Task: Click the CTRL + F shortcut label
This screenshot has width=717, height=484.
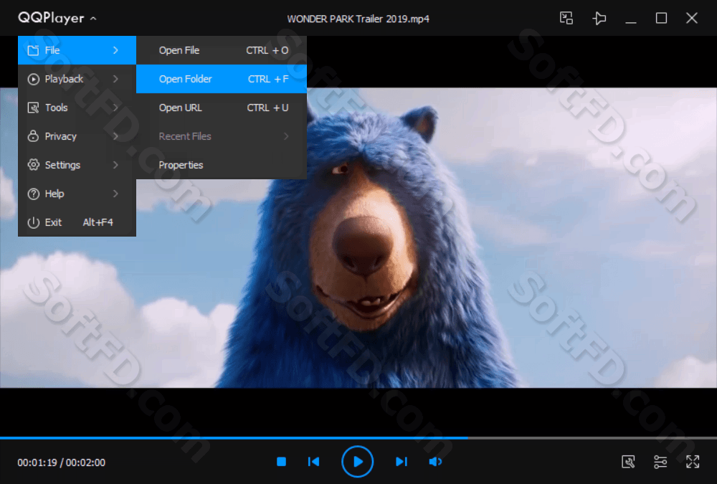Action: [x=268, y=79]
